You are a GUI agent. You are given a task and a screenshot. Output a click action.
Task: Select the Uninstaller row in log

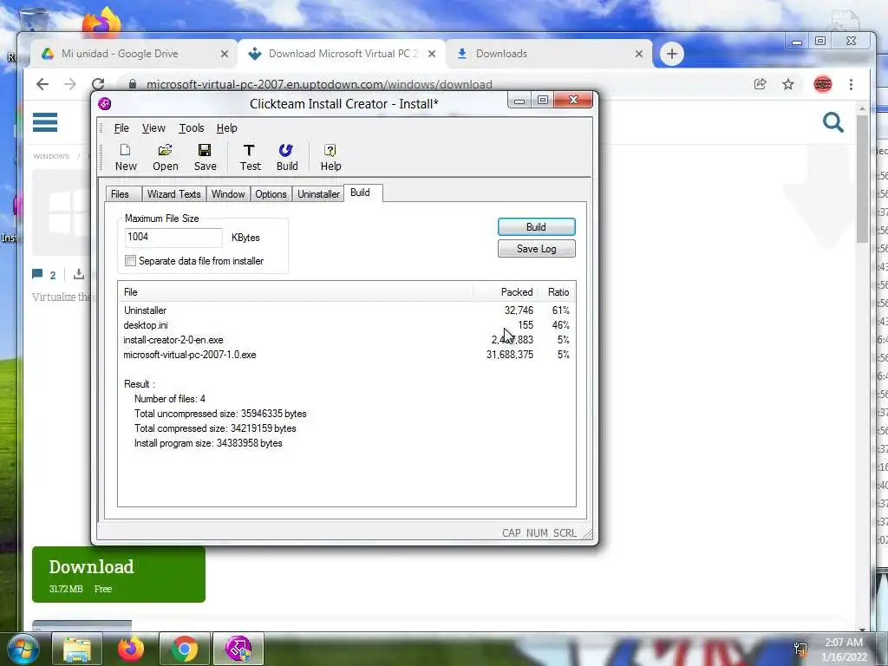pos(347,310)
